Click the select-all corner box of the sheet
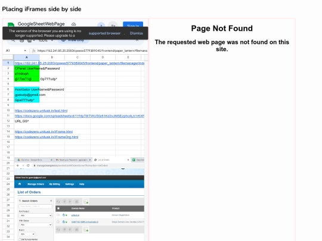322x241 pixels. (x=8, y=57)
